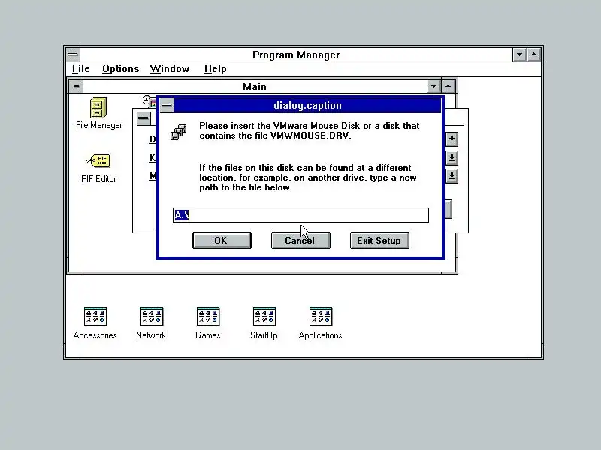Click the Exit Setup button
The image size is (601, 450).
(379, 240)
